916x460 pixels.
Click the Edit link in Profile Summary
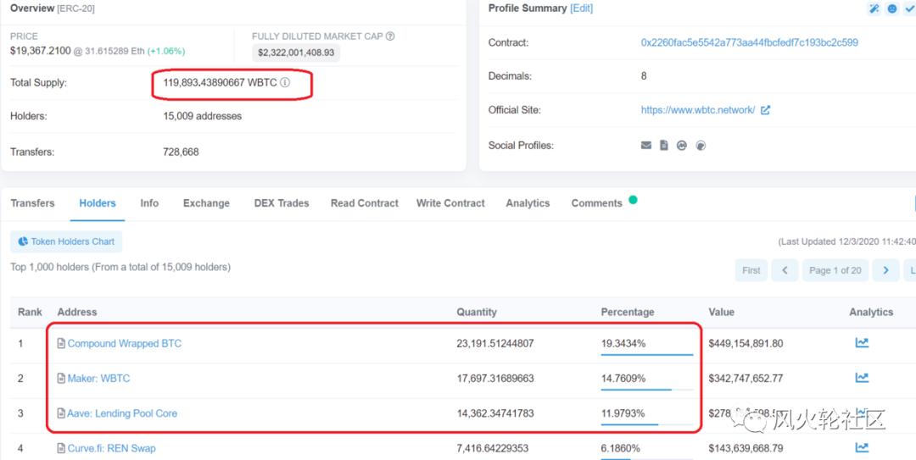click(582, 8)
